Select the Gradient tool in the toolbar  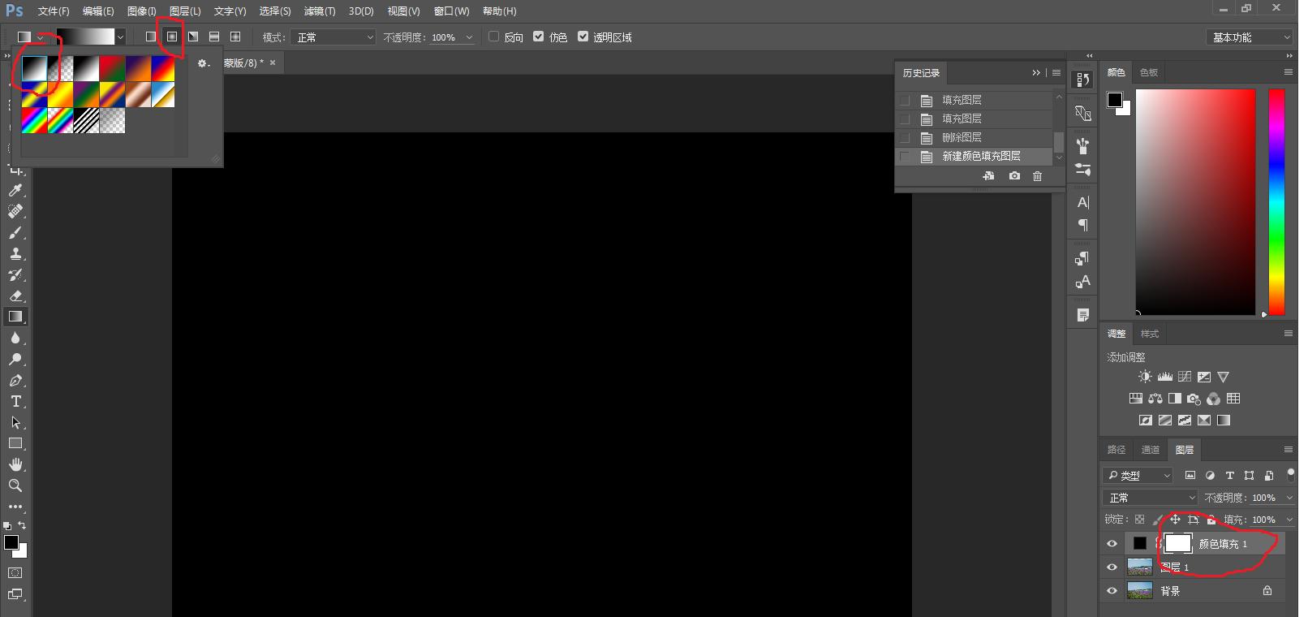pyautogui.click(x=15, y=317)
